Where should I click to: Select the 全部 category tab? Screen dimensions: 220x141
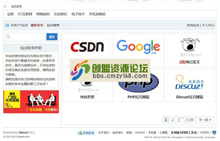[x=10, y=14]
